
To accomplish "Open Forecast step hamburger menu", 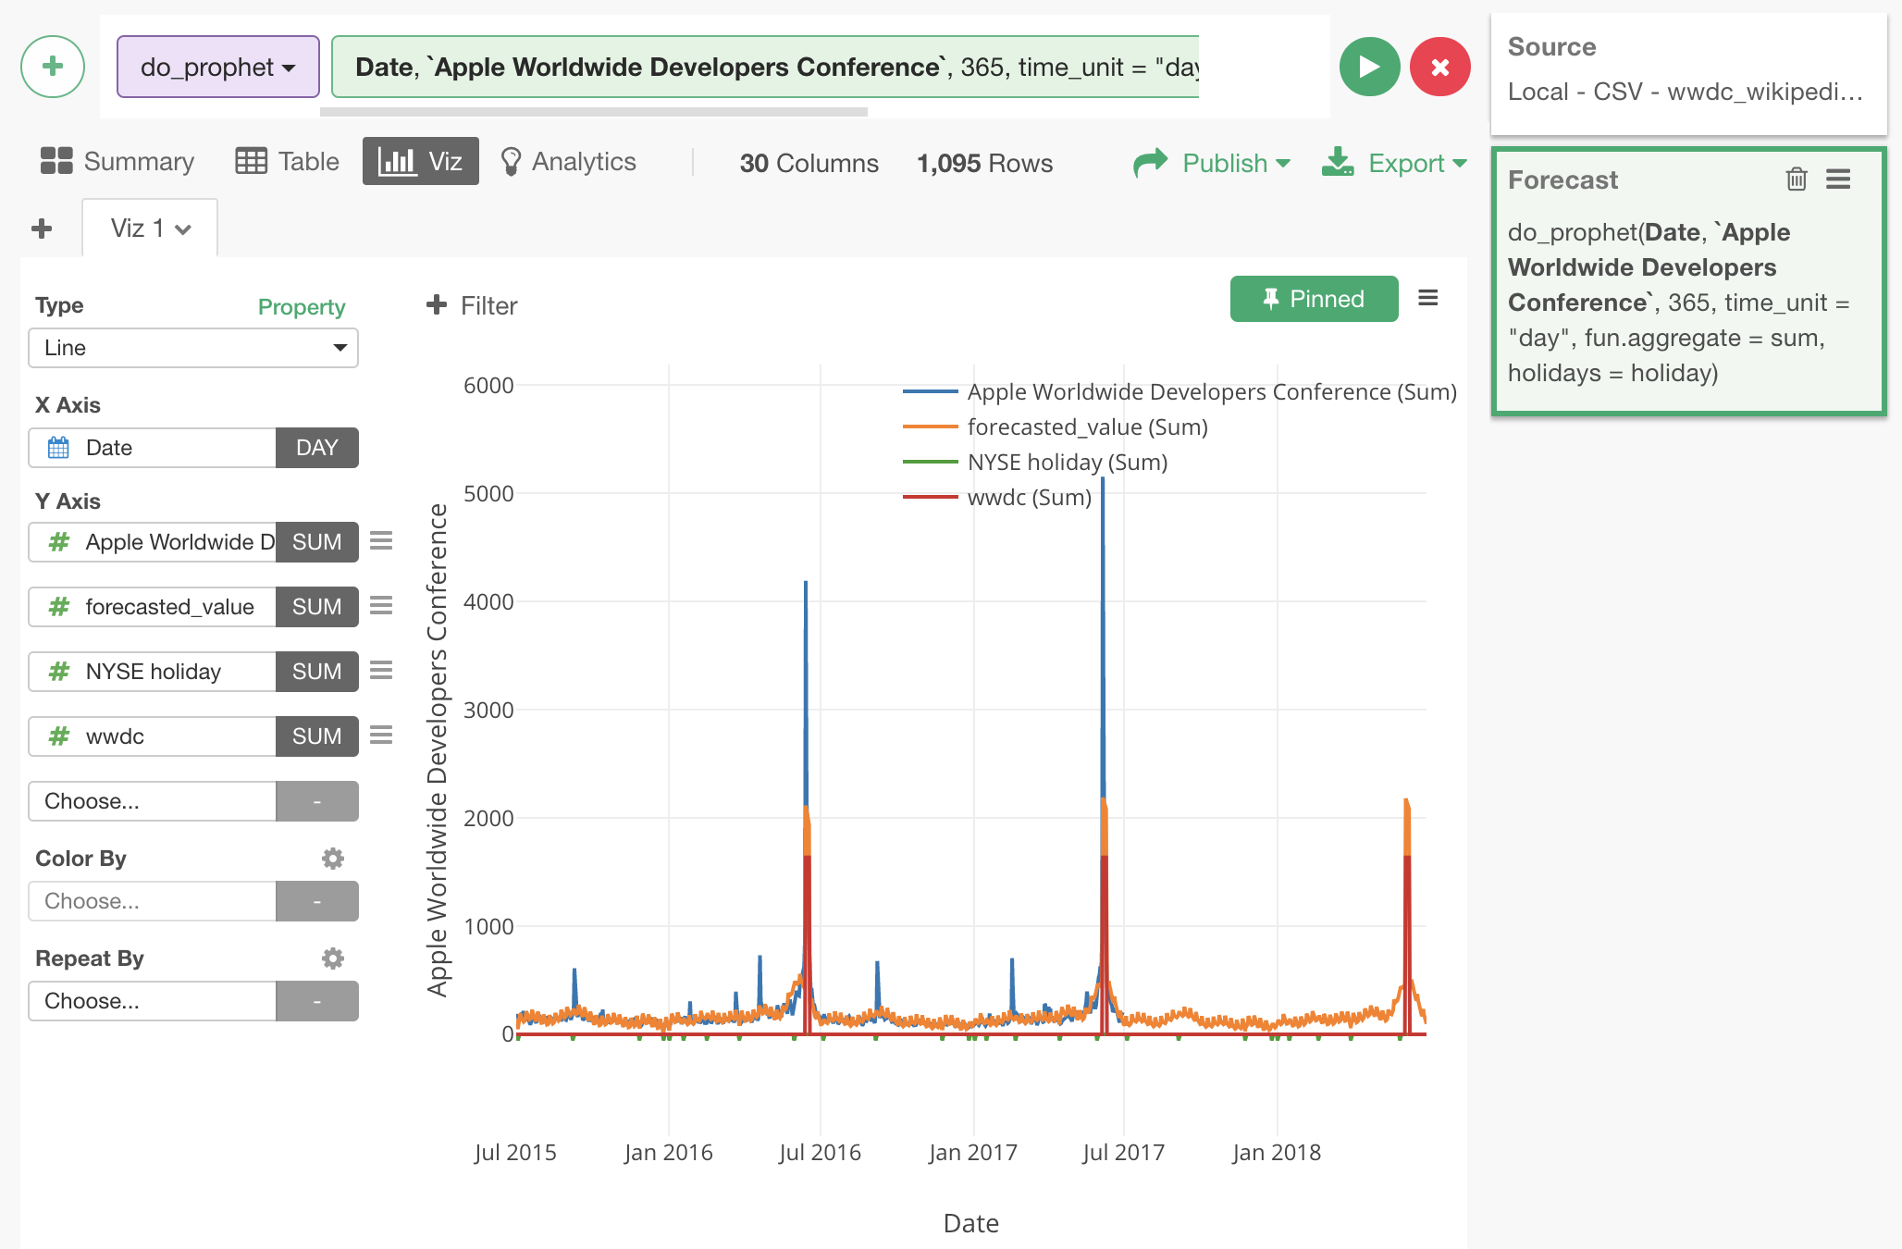I will (x=1838, y=179).
